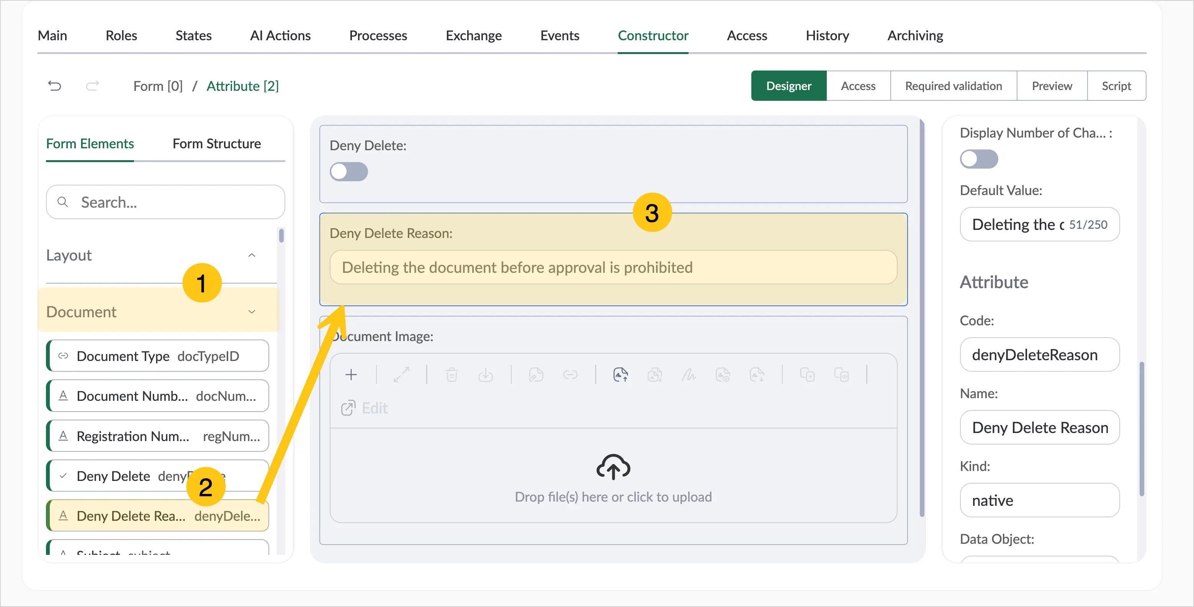1194x607 pixels.
Task: Select the Constructor tab
Action: 653,35
